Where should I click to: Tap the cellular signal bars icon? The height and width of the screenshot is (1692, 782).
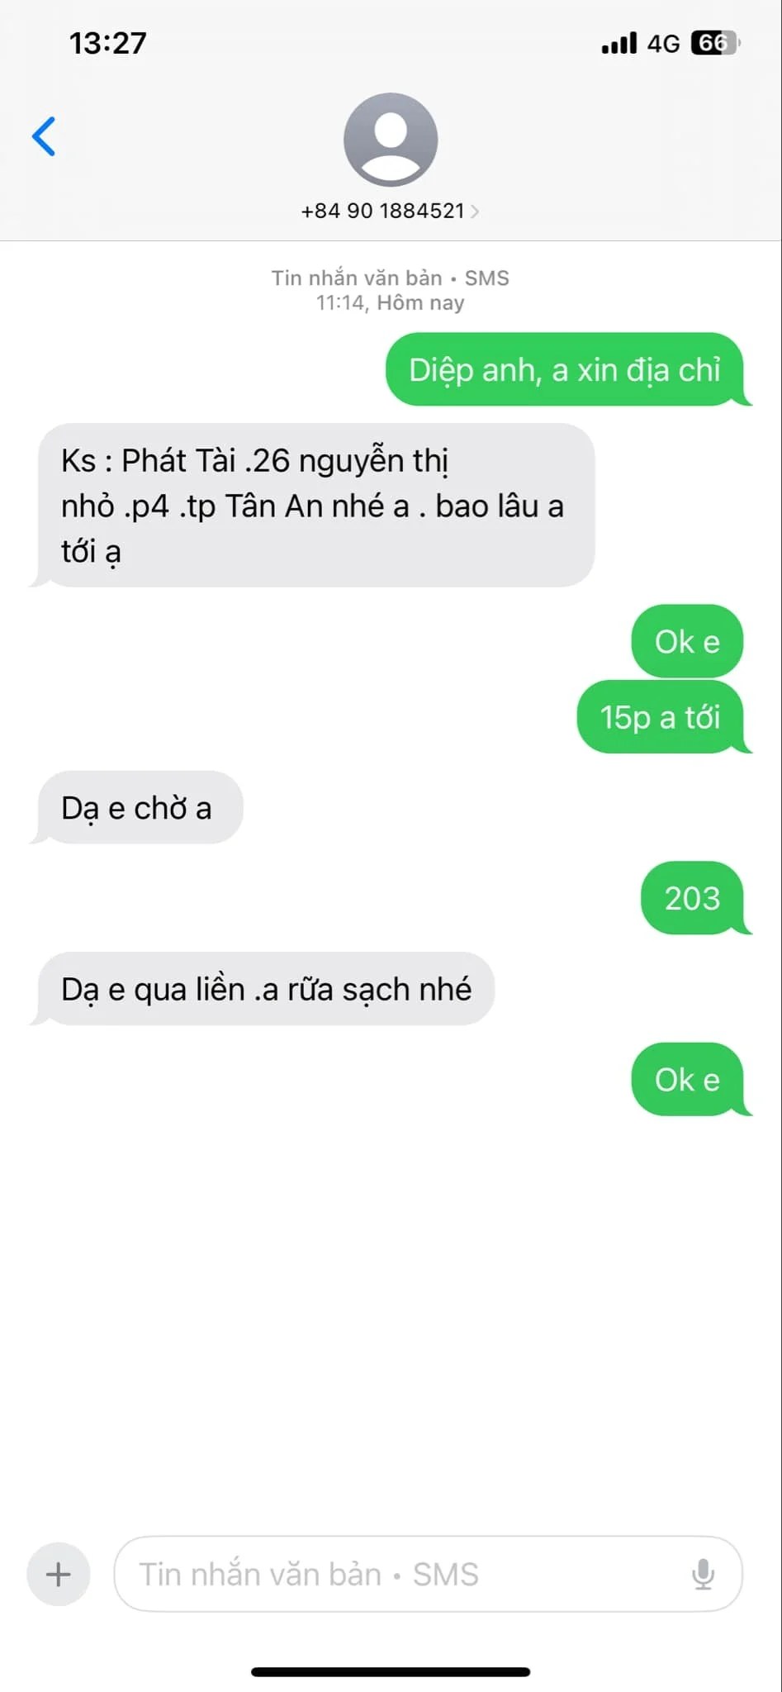pyautogui.click(x=619, y=43)
